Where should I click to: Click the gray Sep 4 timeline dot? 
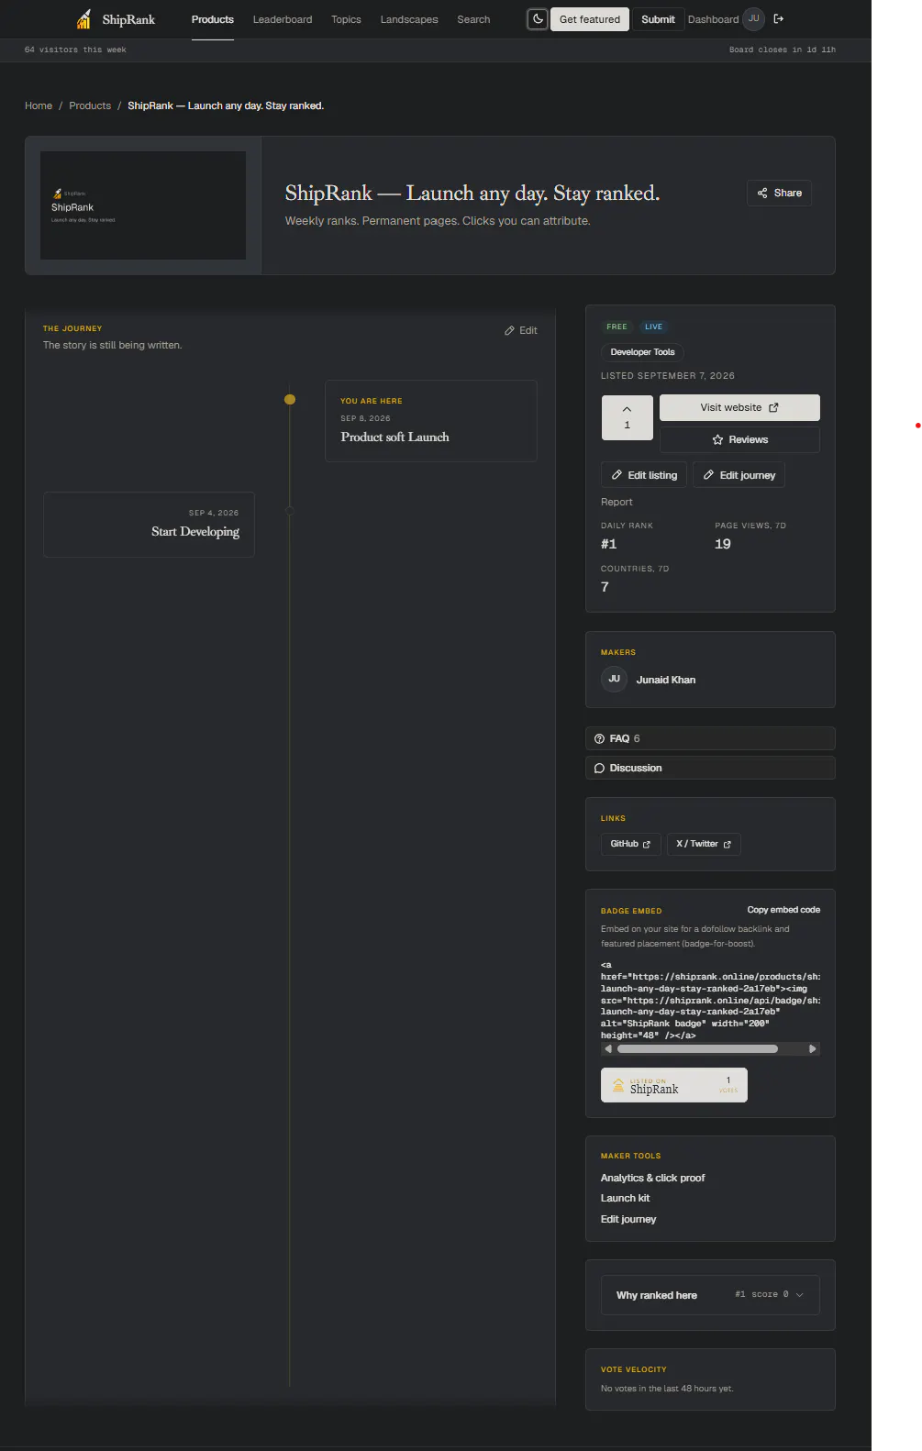point(290,511)
